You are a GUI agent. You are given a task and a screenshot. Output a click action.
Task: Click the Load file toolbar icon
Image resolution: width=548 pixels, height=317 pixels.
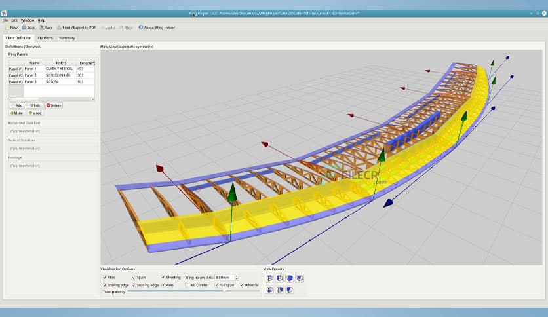click(24, 28)
